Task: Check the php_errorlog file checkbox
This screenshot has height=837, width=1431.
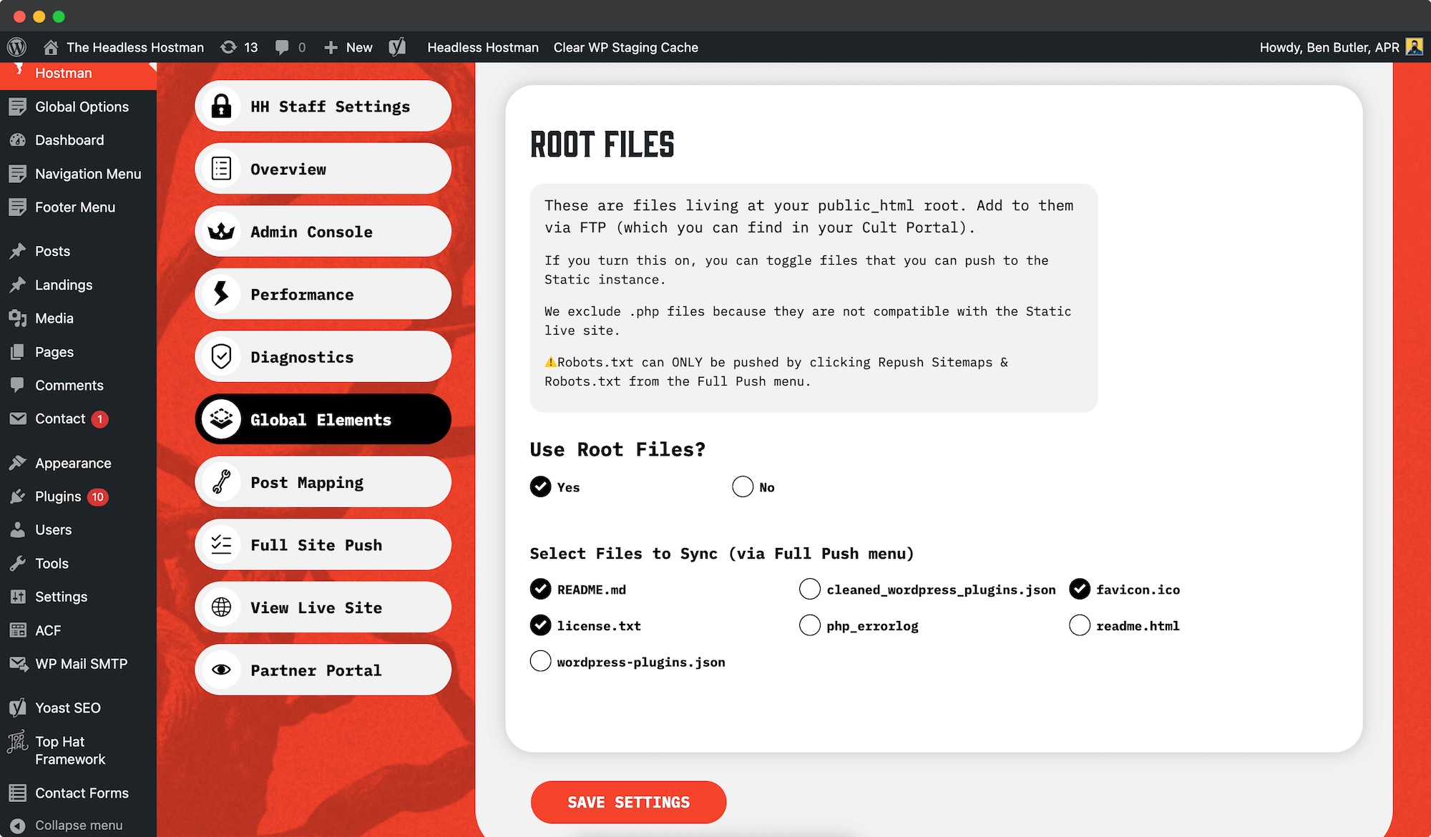Action: (809, 625)
